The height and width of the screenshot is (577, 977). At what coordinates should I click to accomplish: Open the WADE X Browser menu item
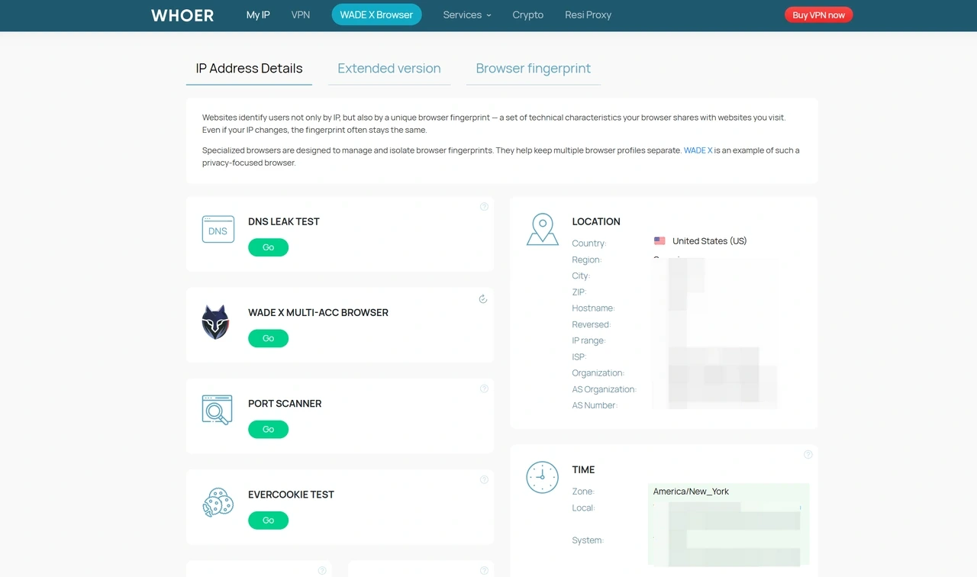point(376,15)
